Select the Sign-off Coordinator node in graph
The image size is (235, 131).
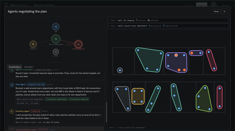[x=56, y=39]
